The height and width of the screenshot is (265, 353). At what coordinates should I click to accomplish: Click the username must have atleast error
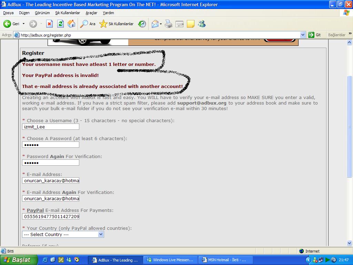point(89,64)
